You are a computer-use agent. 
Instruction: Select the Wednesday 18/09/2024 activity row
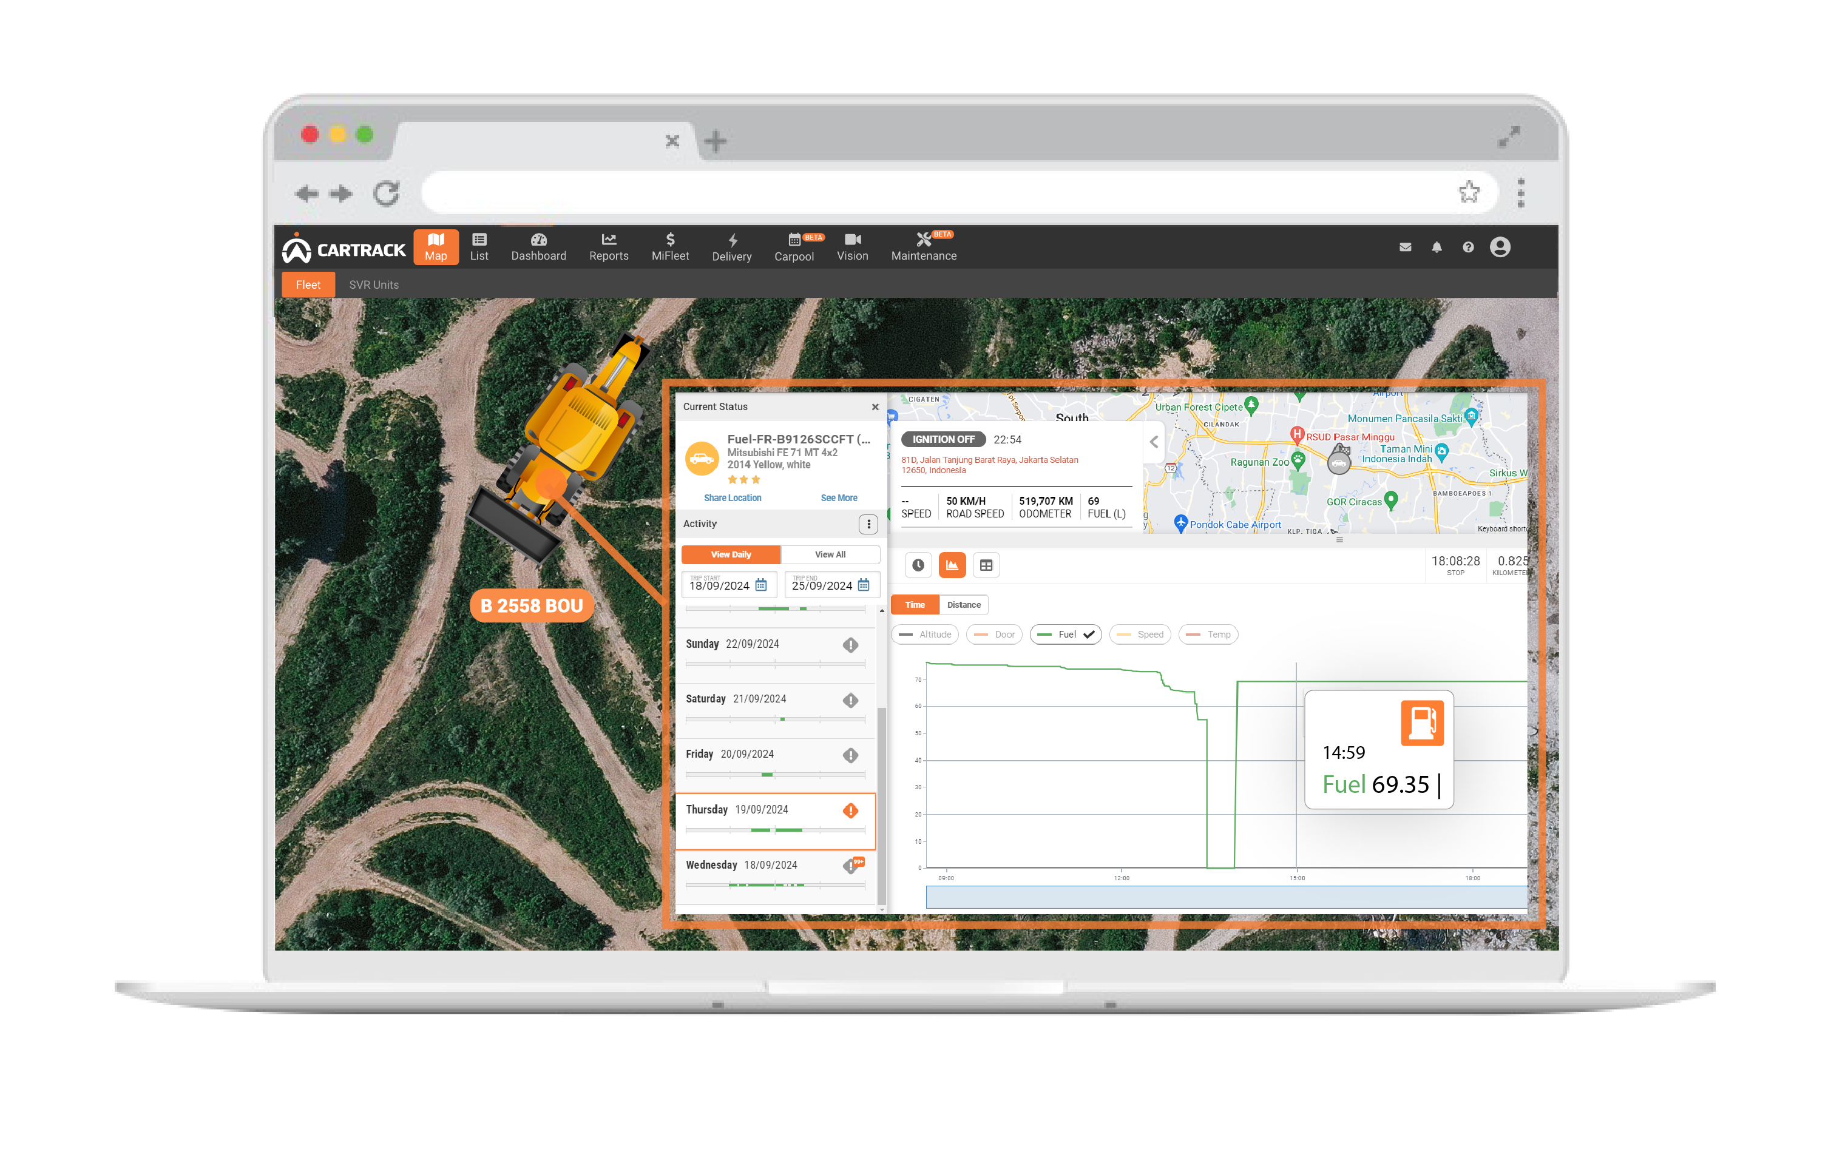click(775, 876)
